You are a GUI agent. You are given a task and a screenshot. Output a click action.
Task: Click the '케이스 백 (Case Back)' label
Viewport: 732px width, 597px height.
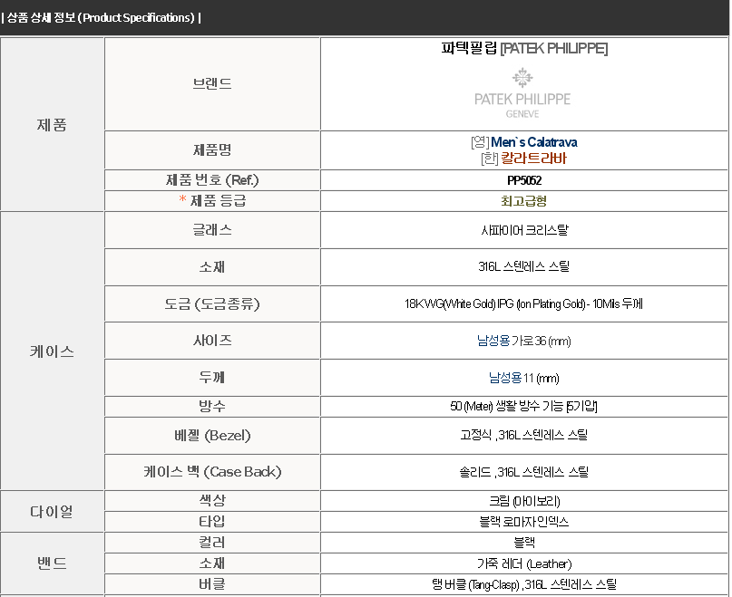[x=212, y=472]
